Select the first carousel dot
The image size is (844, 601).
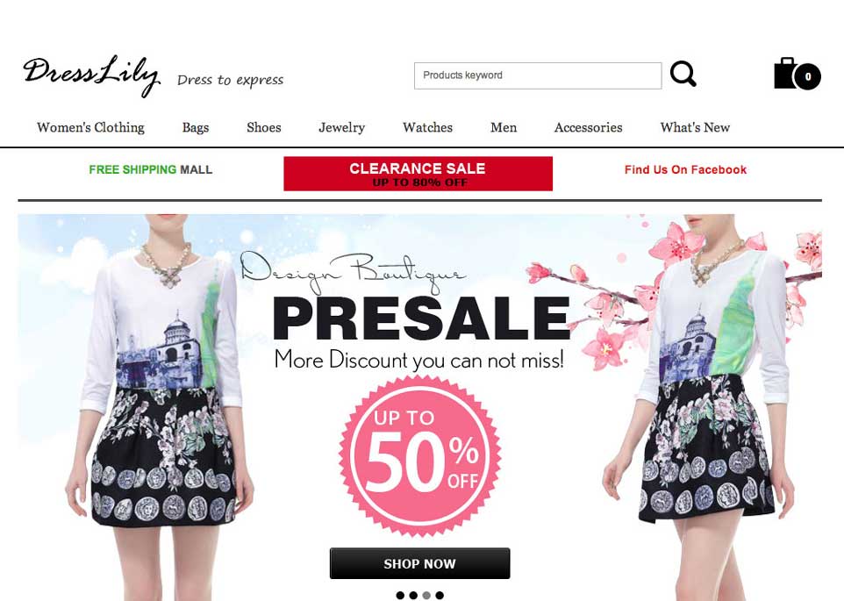[400, 595]
